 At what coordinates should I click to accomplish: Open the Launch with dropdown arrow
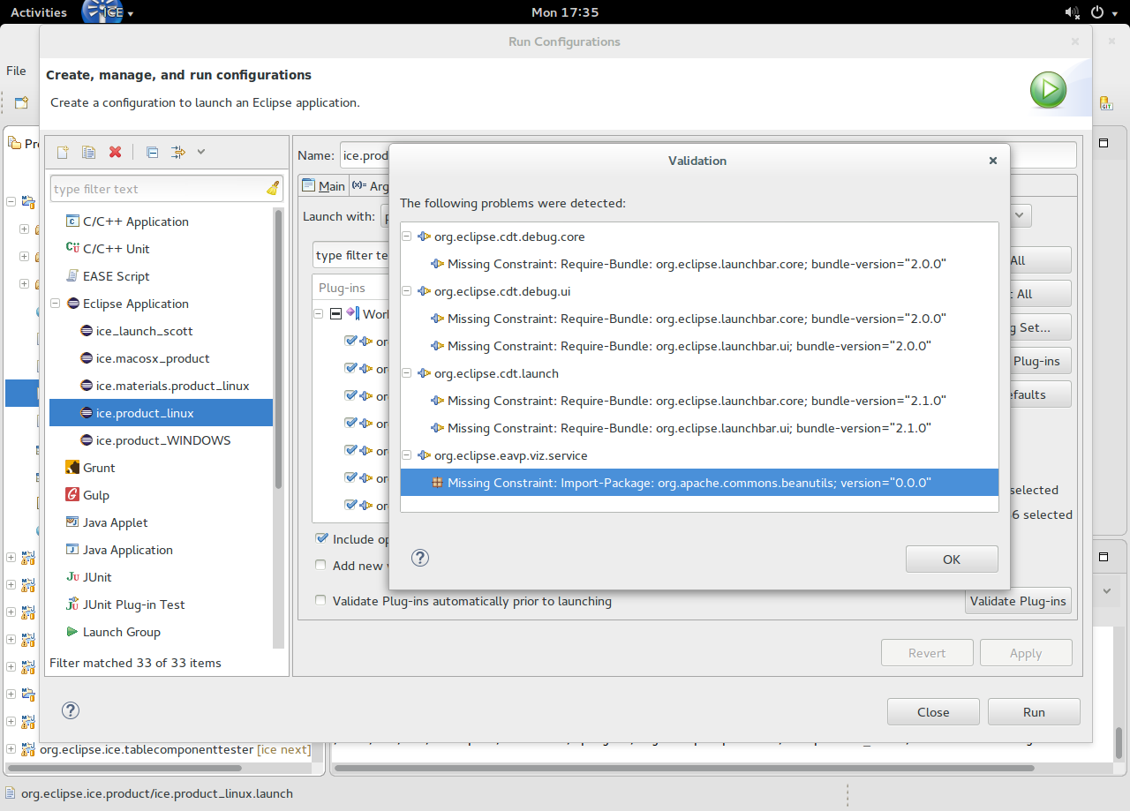pyautogui.click(x=1021, y=215)
